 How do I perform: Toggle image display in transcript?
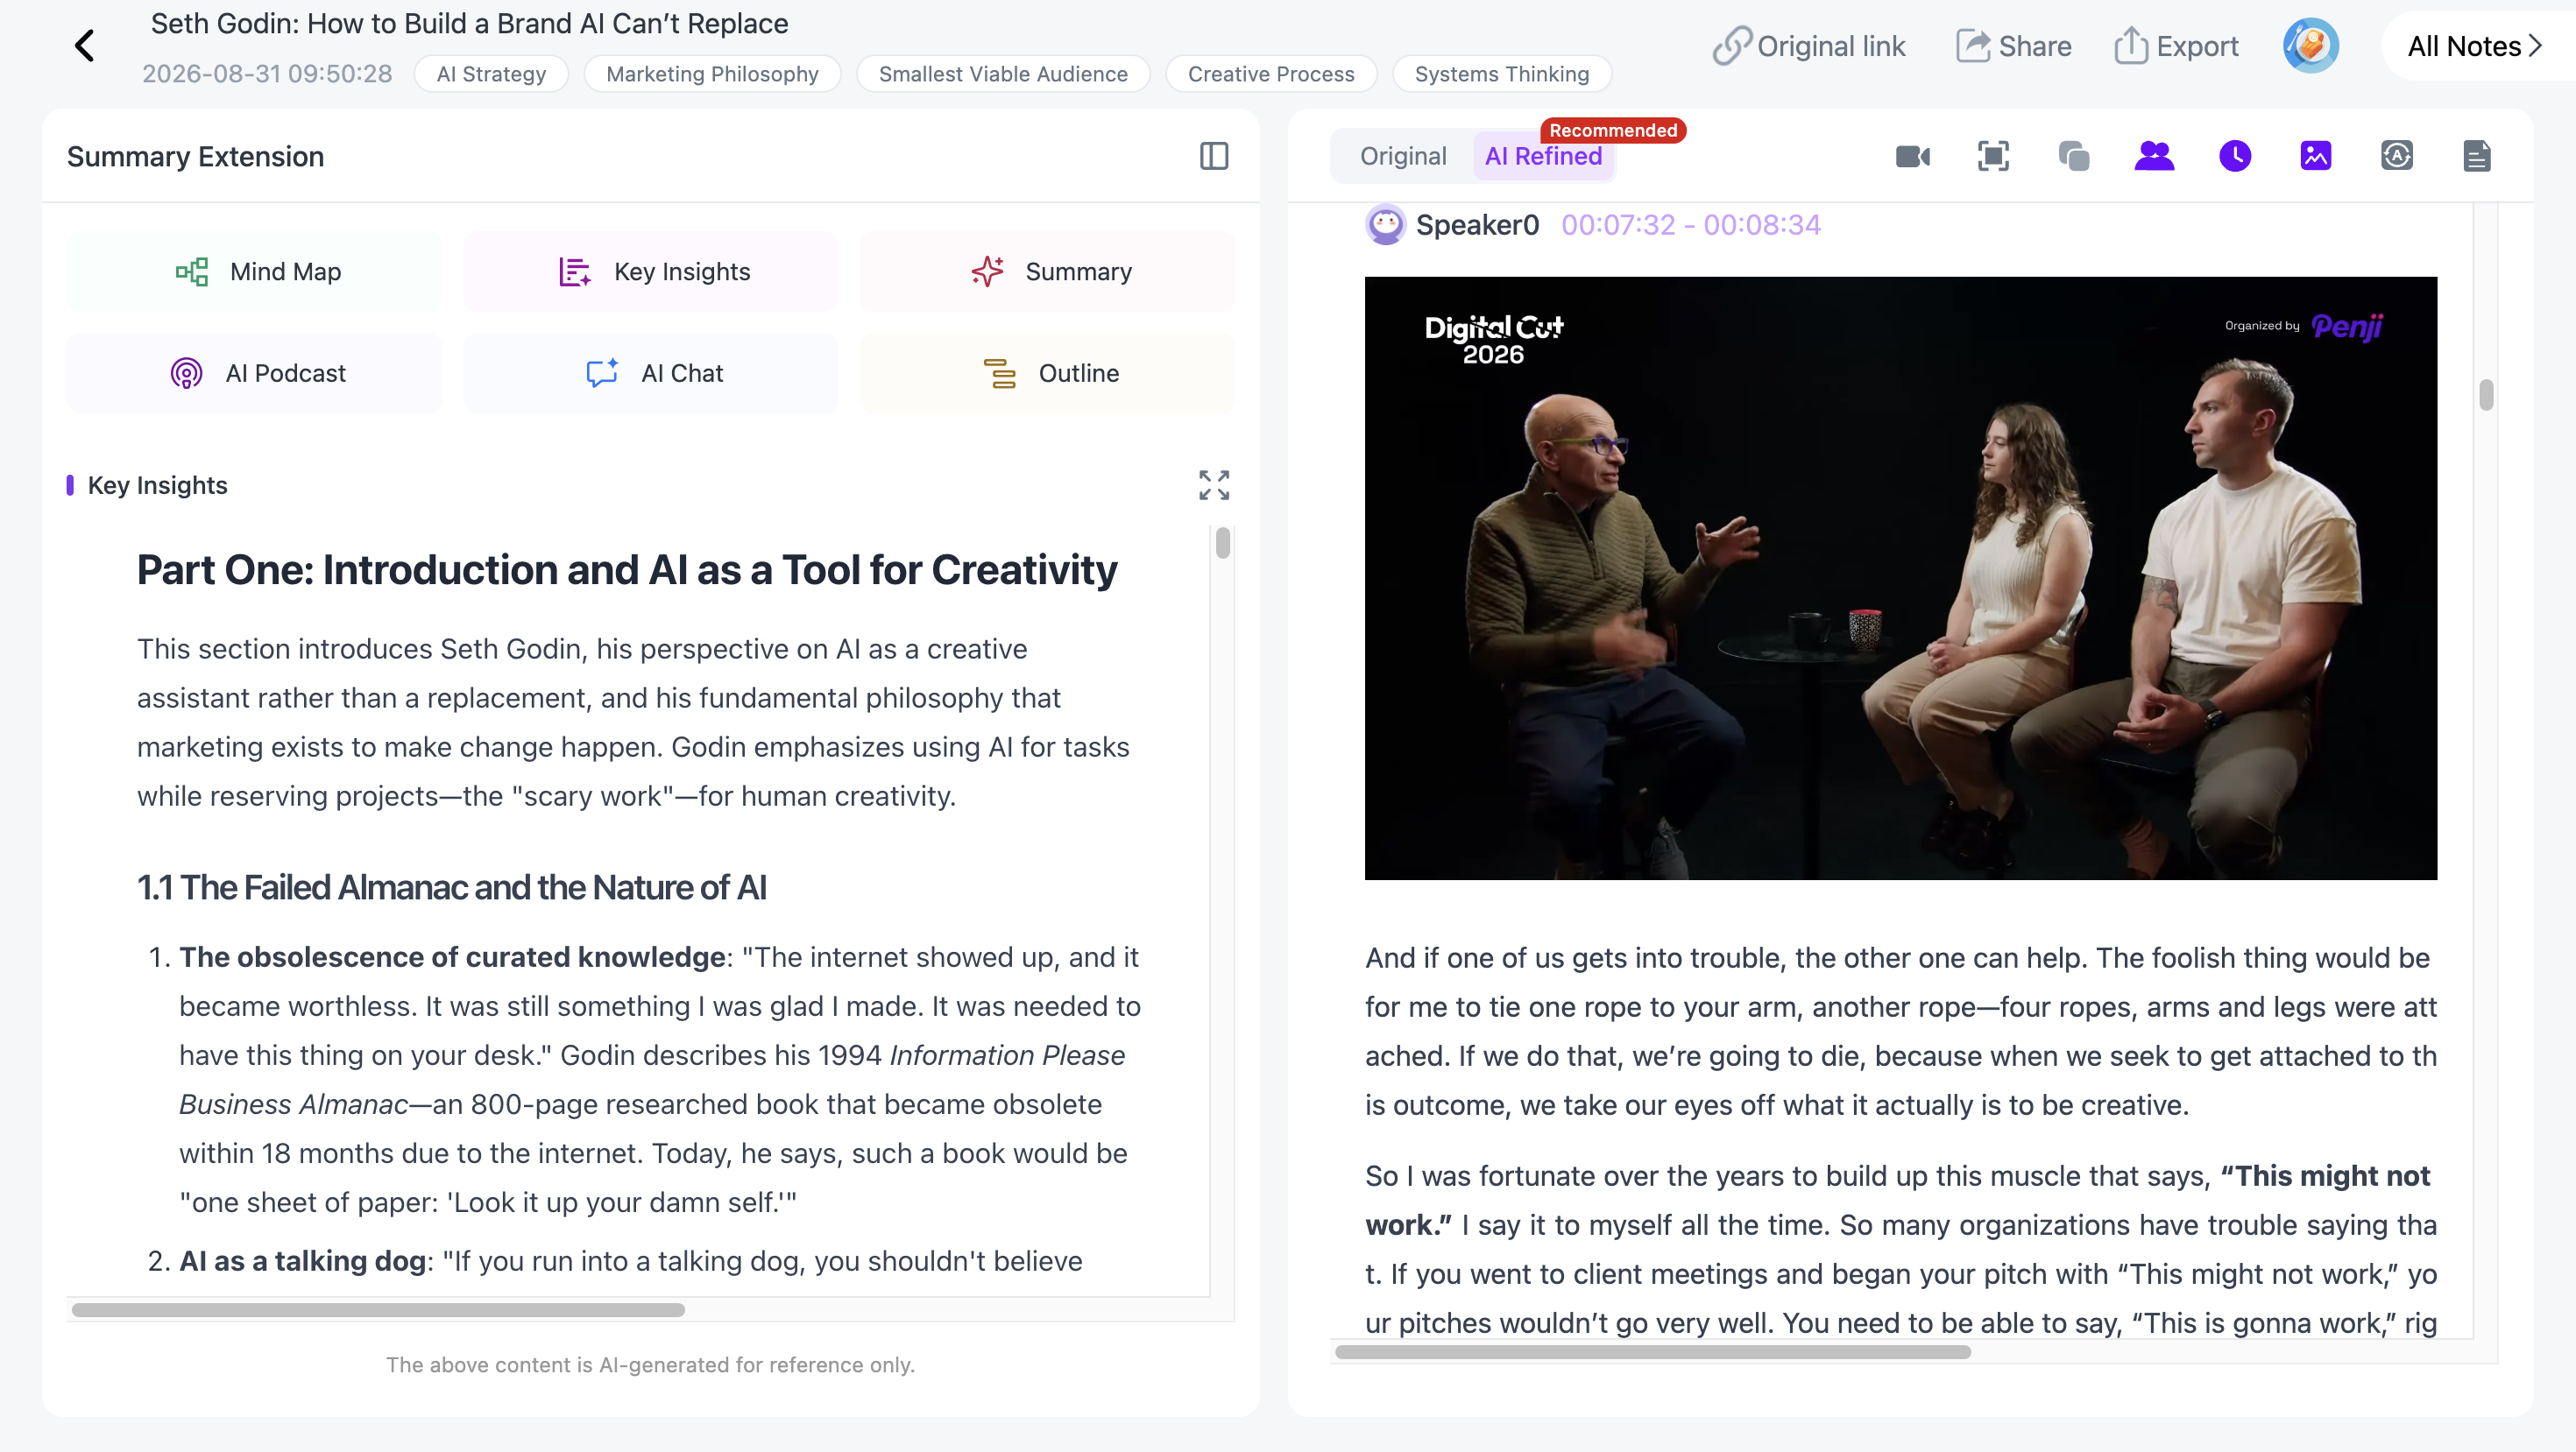pyautogui.click(x=2316, y=156)
